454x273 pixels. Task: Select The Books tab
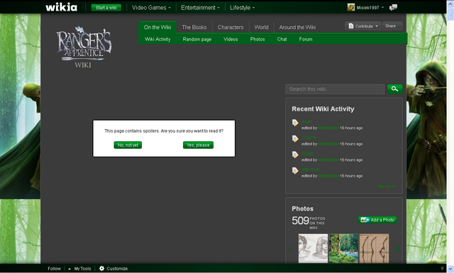[x=194, y=27]
